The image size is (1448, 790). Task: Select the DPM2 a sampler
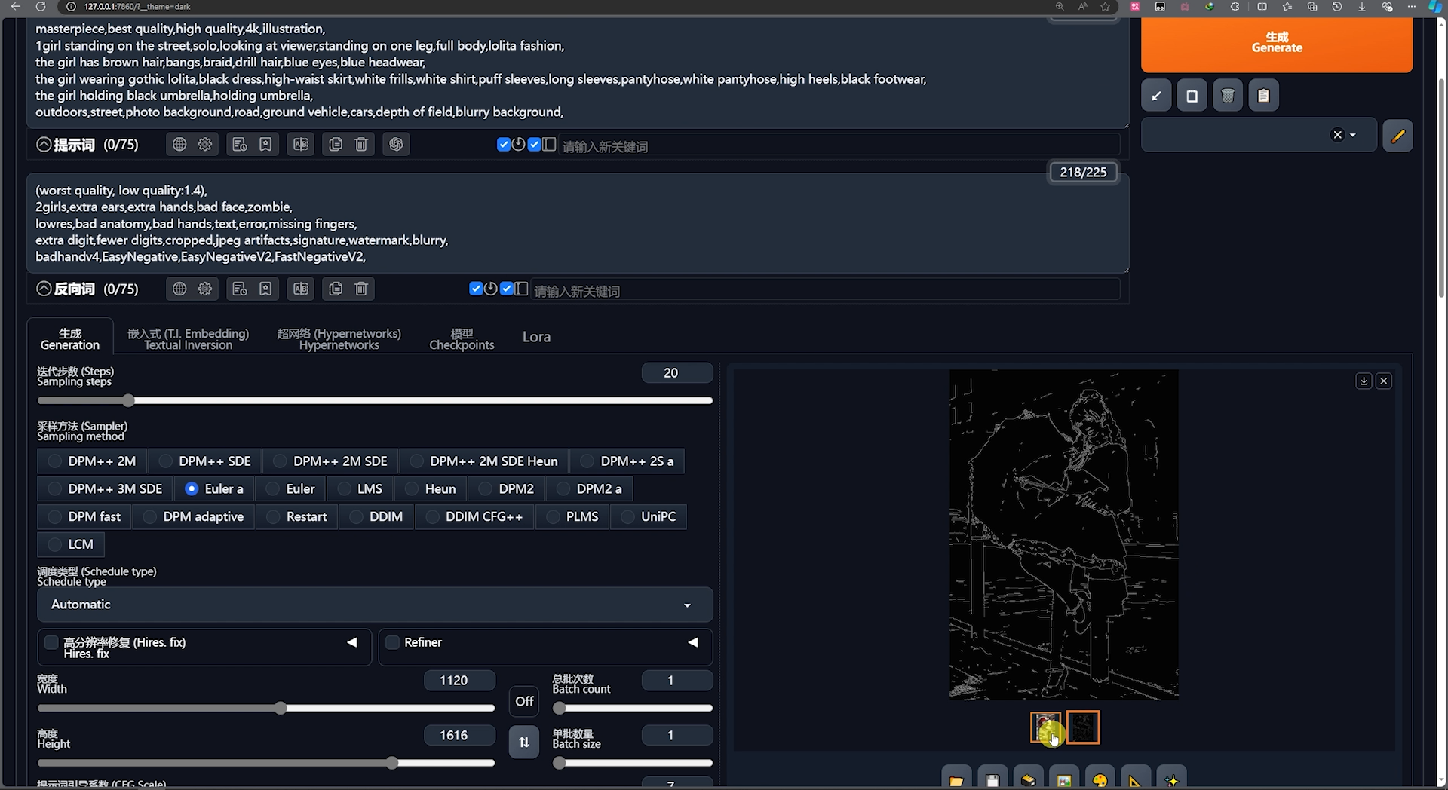589,489
